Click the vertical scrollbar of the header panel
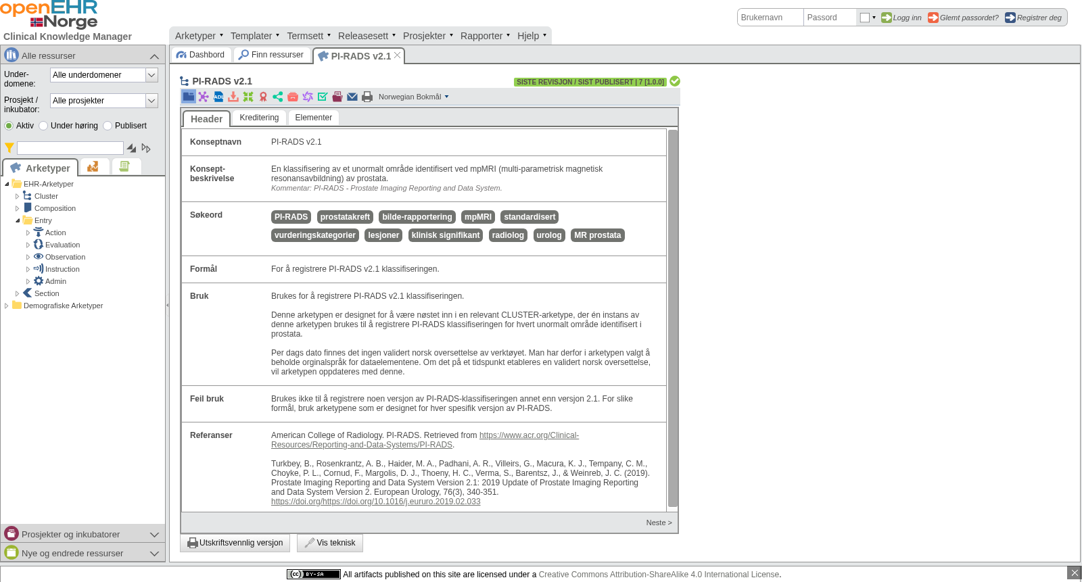 pyautogui.click(x=672, y=318)
